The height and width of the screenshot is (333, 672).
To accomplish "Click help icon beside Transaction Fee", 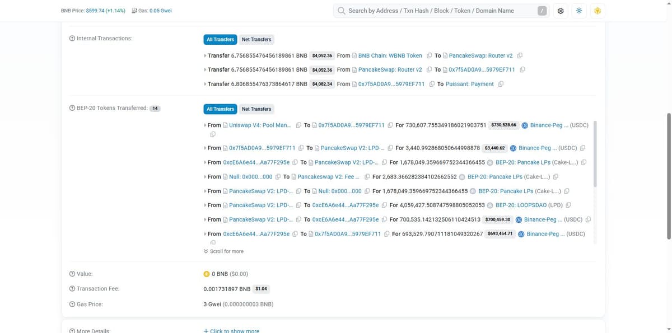I will pyautogui.click(x=72, y=289).
